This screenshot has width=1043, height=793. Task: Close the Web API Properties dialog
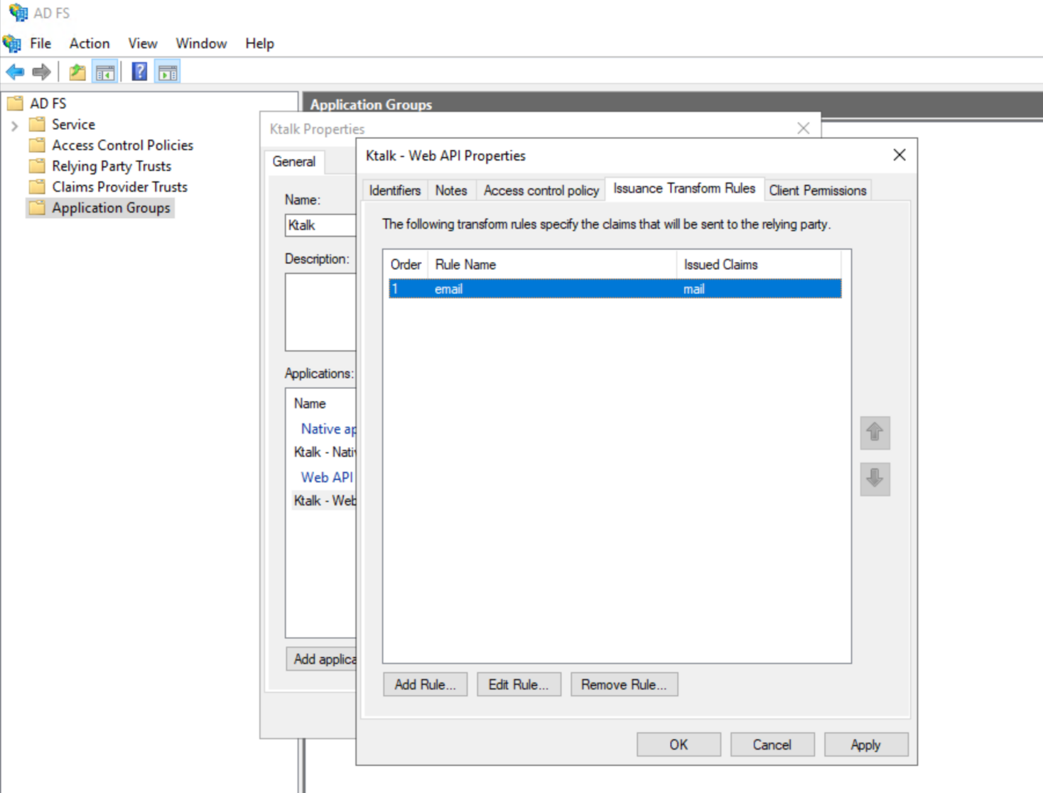(899, 155)
